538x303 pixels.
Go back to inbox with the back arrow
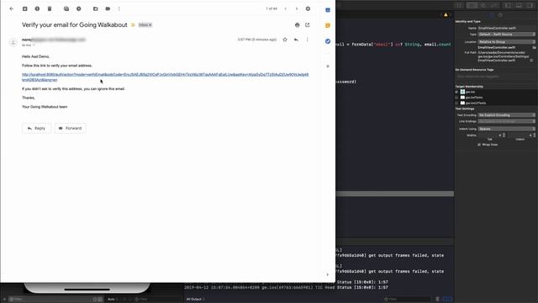(12, 8)
